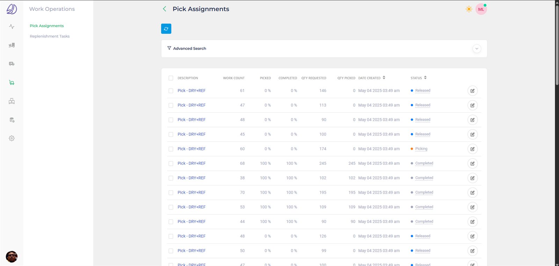Edit the assignment with qty requested 100, count 45

pos(472,134)
